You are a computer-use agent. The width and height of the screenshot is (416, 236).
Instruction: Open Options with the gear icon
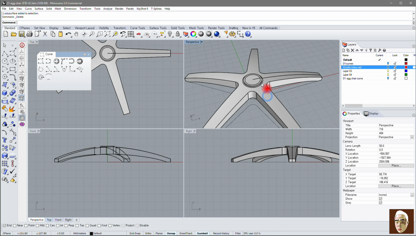click(x=232, y=34)
